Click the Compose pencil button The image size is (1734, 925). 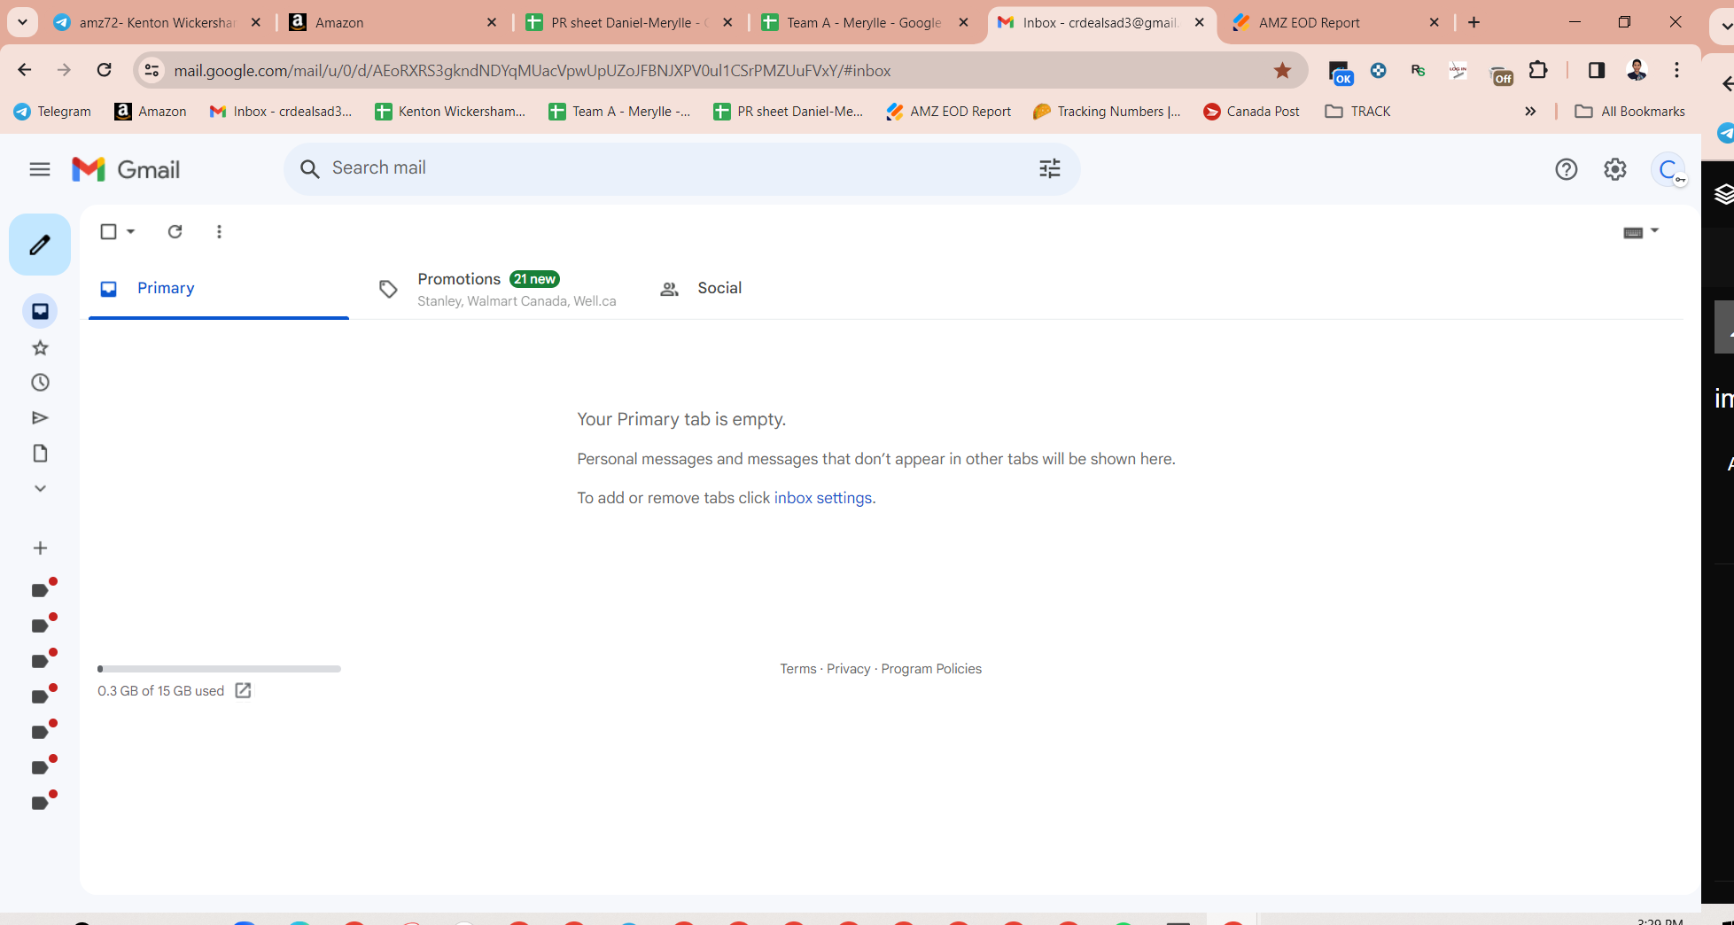40,245
